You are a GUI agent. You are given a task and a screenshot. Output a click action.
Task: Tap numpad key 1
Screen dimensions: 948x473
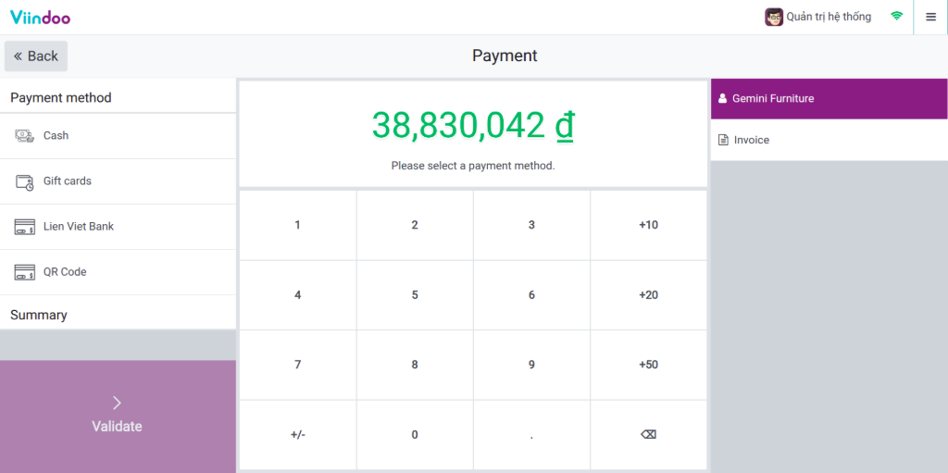point(297,225)
